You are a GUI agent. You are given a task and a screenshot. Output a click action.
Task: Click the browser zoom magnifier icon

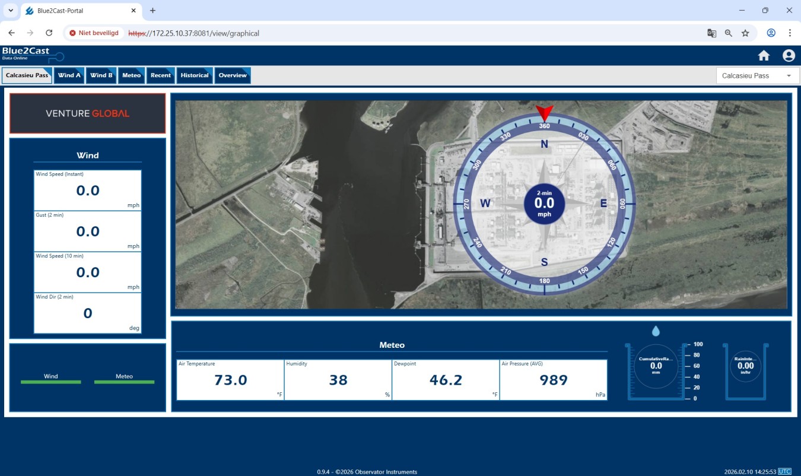pos(729,33)
